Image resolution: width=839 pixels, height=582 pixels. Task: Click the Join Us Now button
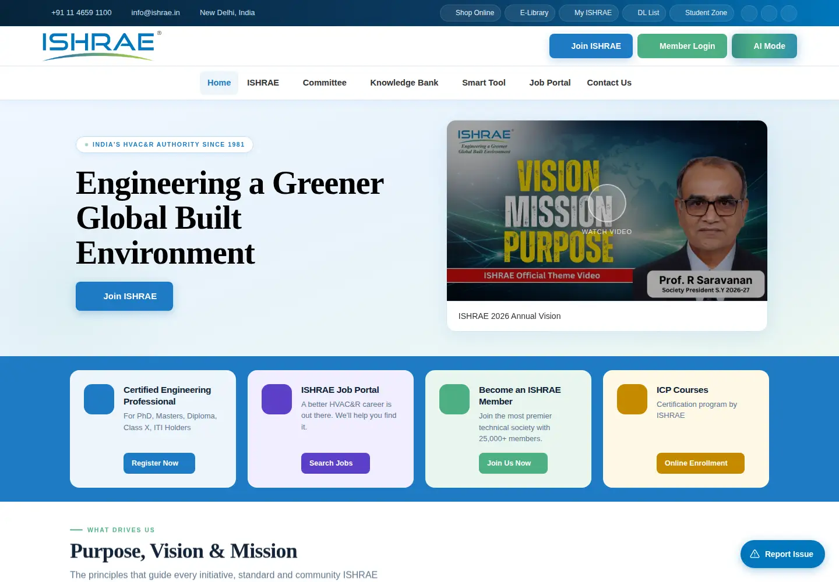coord(513,463)
